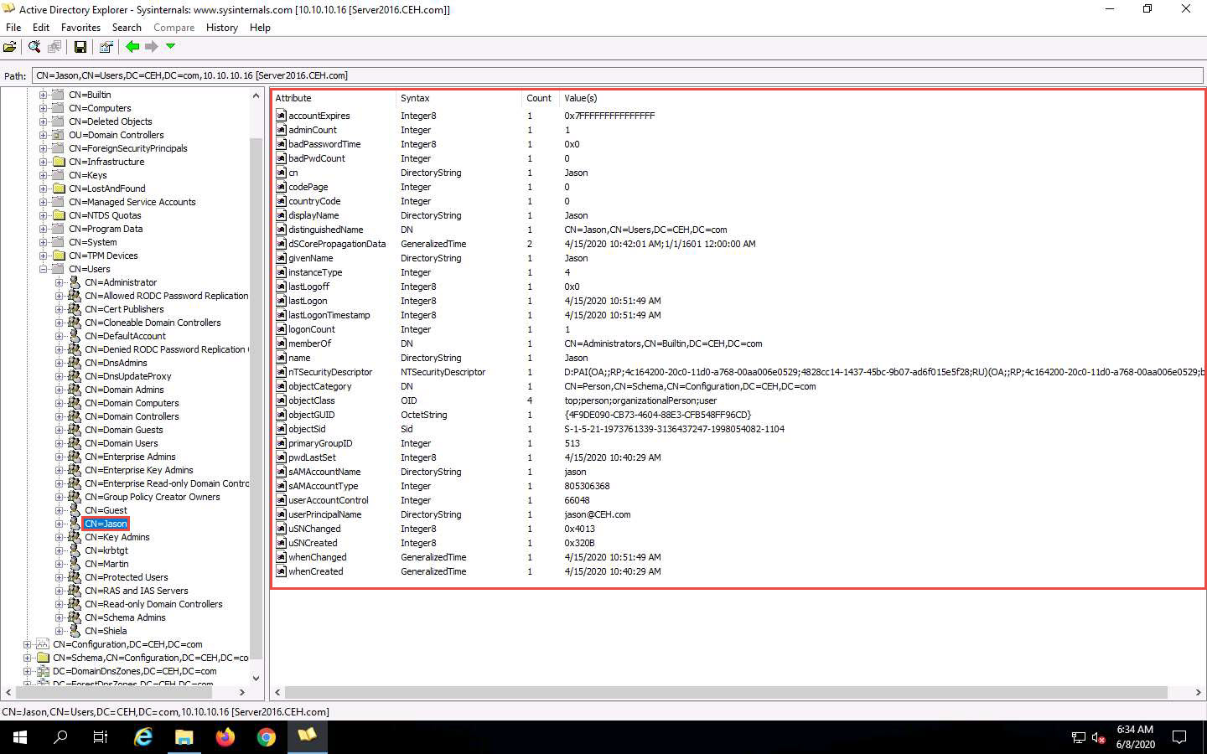Expand the CN=System container

(43, 242)
